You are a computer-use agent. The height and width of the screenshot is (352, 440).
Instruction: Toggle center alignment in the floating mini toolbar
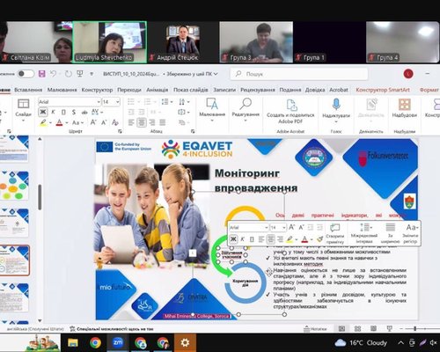(270, 239)
